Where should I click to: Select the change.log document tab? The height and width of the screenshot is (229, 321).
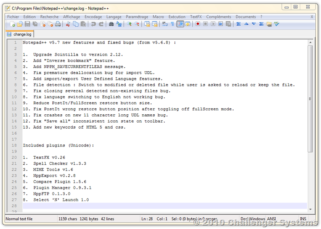coord(20,34)
